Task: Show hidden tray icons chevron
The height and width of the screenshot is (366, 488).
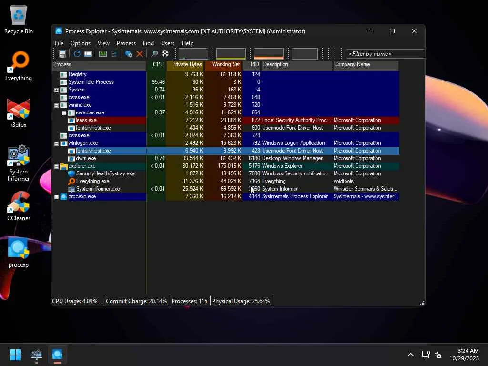Action: (411, 355)
